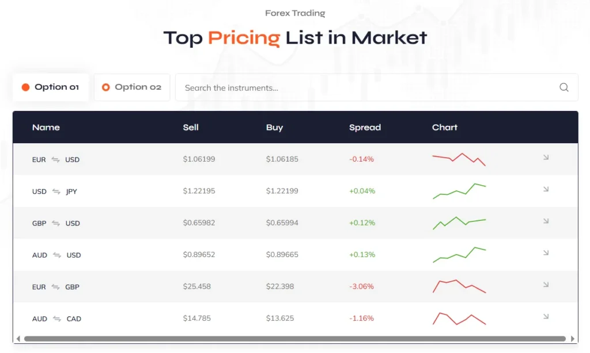Select the Option 01 tab
Screen dimensions: 590x353
[x=51, y=87]
